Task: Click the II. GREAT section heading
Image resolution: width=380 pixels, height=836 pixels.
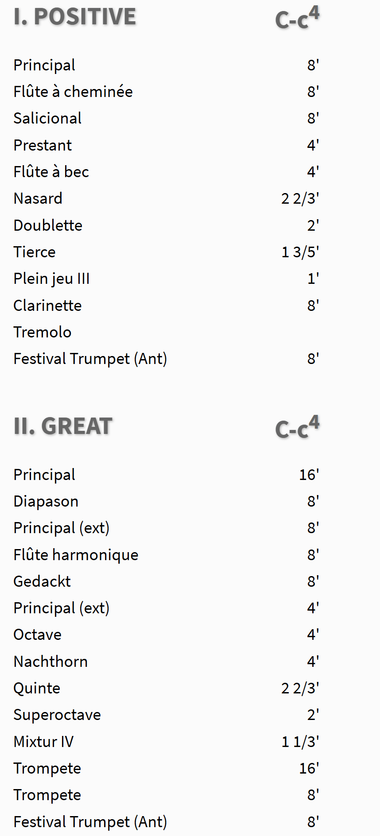Action: coord(63,426)
